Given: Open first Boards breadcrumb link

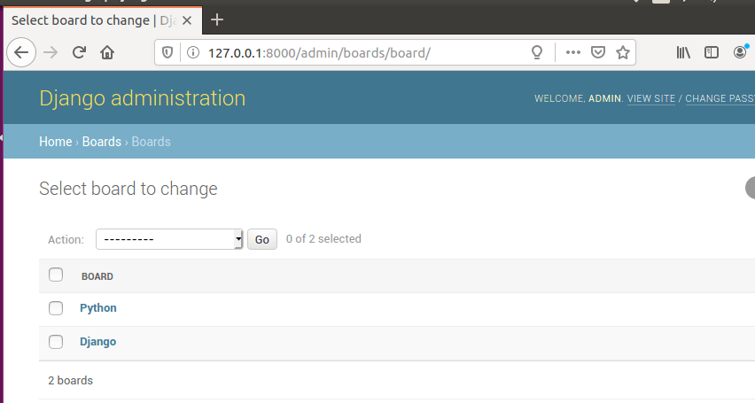Looking at the screenshot, I should (102, 142).
